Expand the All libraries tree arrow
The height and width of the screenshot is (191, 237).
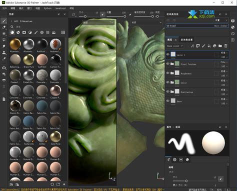(11, 21)
